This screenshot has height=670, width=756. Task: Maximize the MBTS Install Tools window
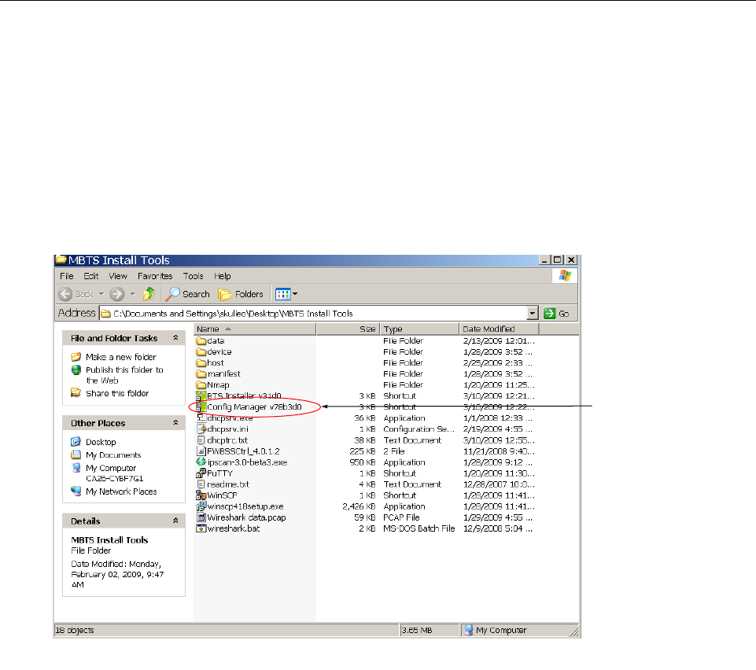[558, 260]
